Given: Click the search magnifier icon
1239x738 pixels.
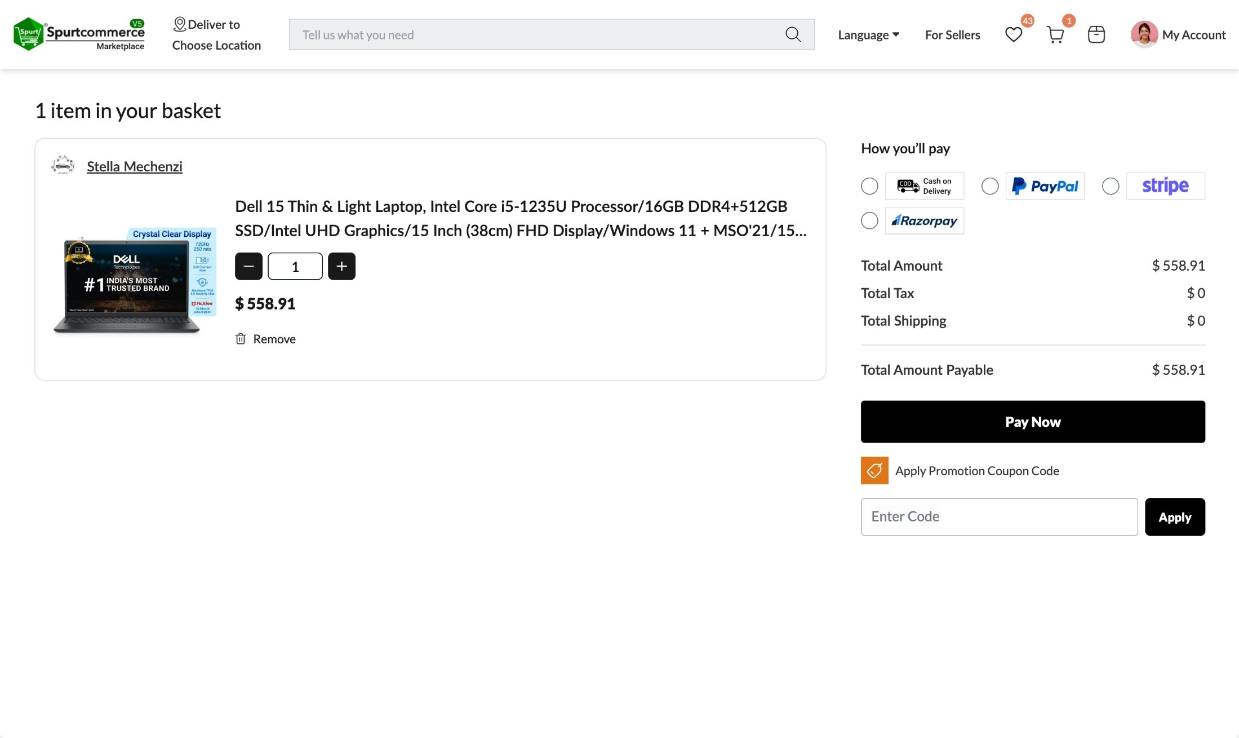Looking at the screenshot, I should pos(793,34).
